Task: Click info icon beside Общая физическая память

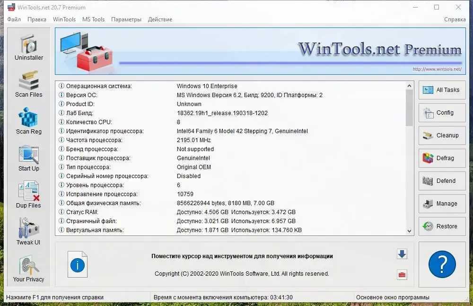Action: [61, 203]
